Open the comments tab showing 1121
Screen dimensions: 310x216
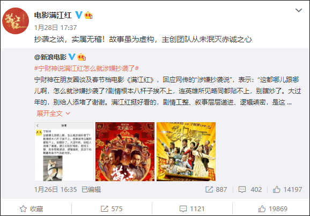click(192, 208)
